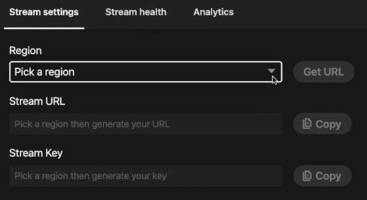
Task: Click 'Pick a region then generate your URL' text
Action: [x=92, y=124]
